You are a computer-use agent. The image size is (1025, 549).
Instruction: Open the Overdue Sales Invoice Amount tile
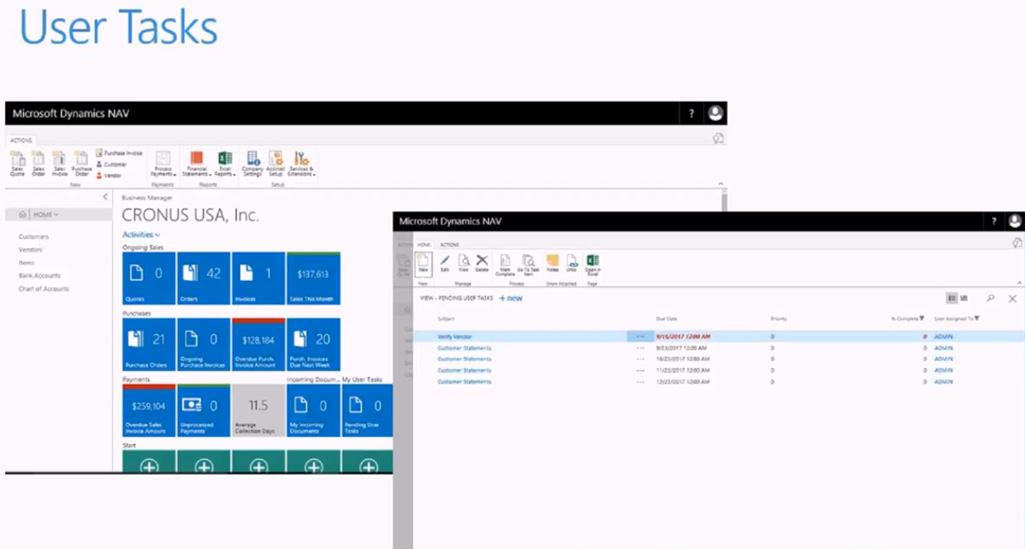tap(149, 410)
